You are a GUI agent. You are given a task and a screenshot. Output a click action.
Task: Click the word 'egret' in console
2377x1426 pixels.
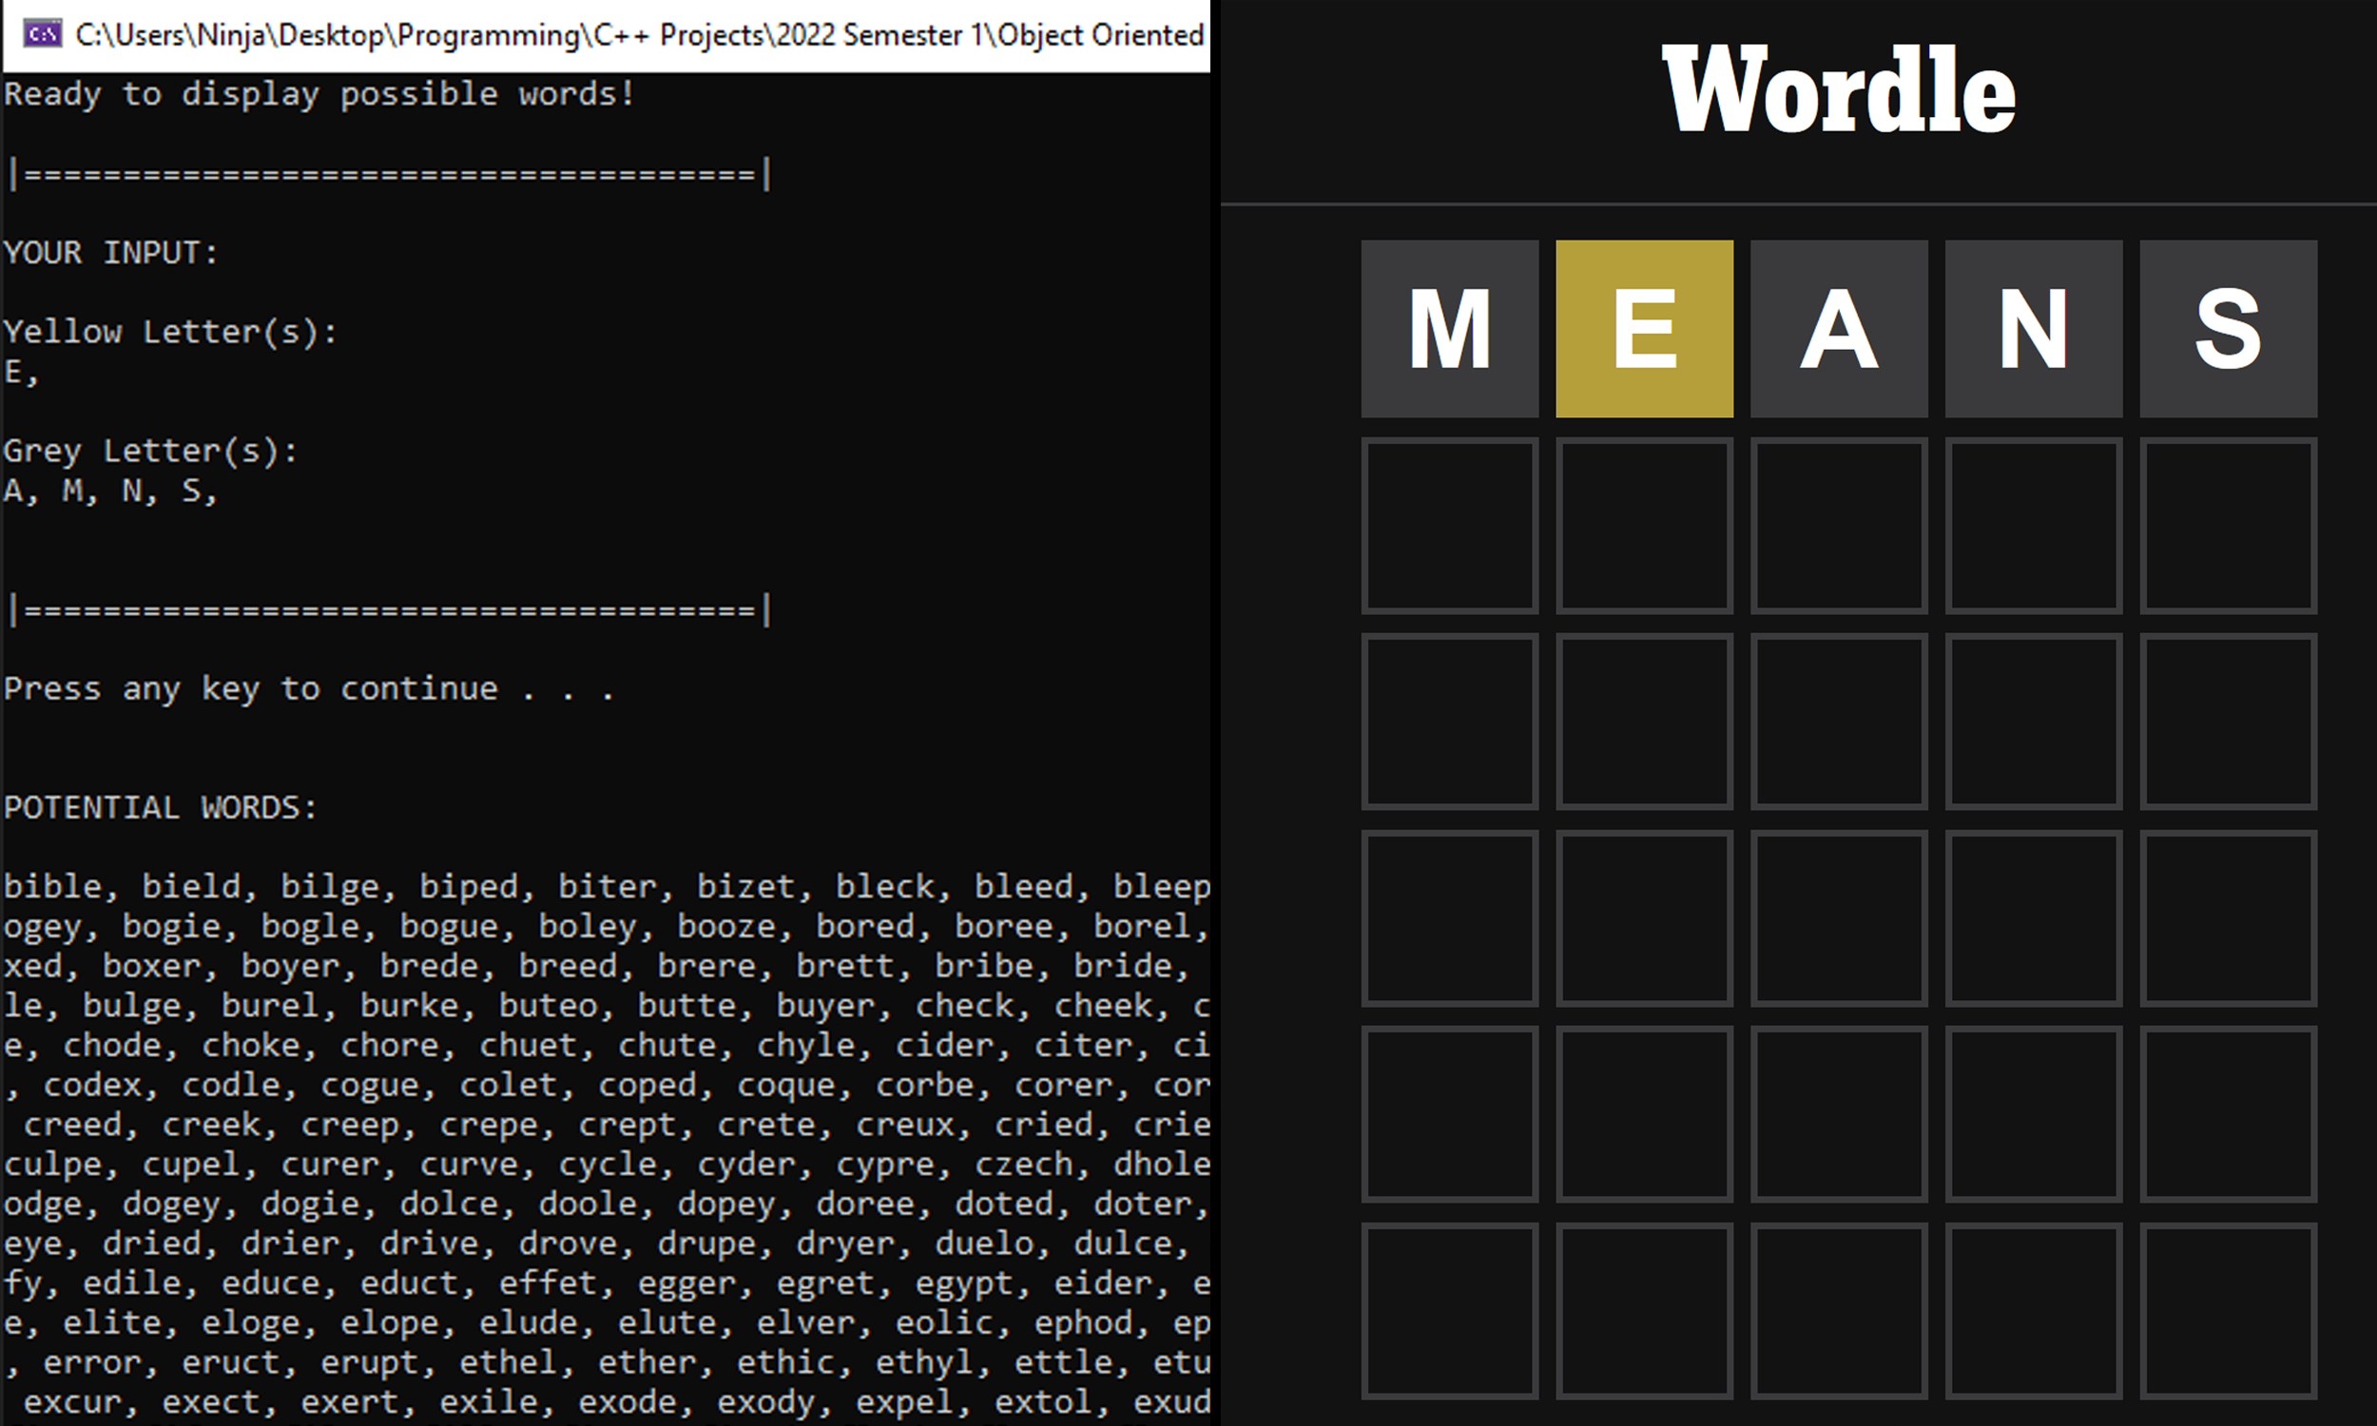coord(825,1284)
